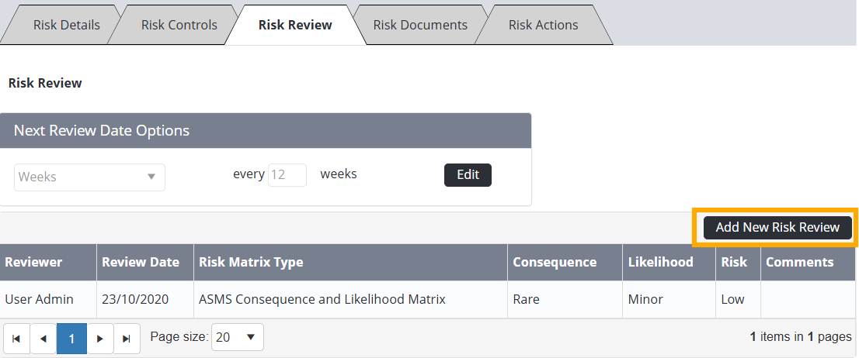Viewport: 859px width, 358px height.
Task: Switch to the Risk Details tab
Action: 66,25
